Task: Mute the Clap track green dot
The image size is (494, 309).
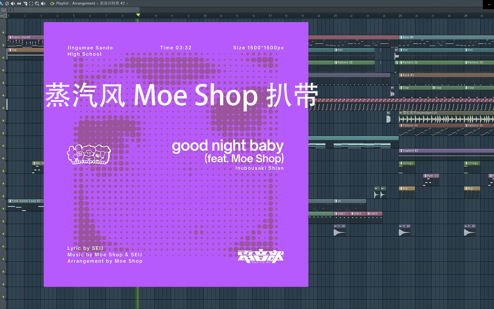Action: [x=3, y=95]
